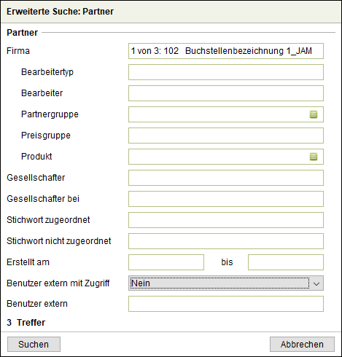Focus the Firma input field

pyautogui.click(x=226, y=51)
